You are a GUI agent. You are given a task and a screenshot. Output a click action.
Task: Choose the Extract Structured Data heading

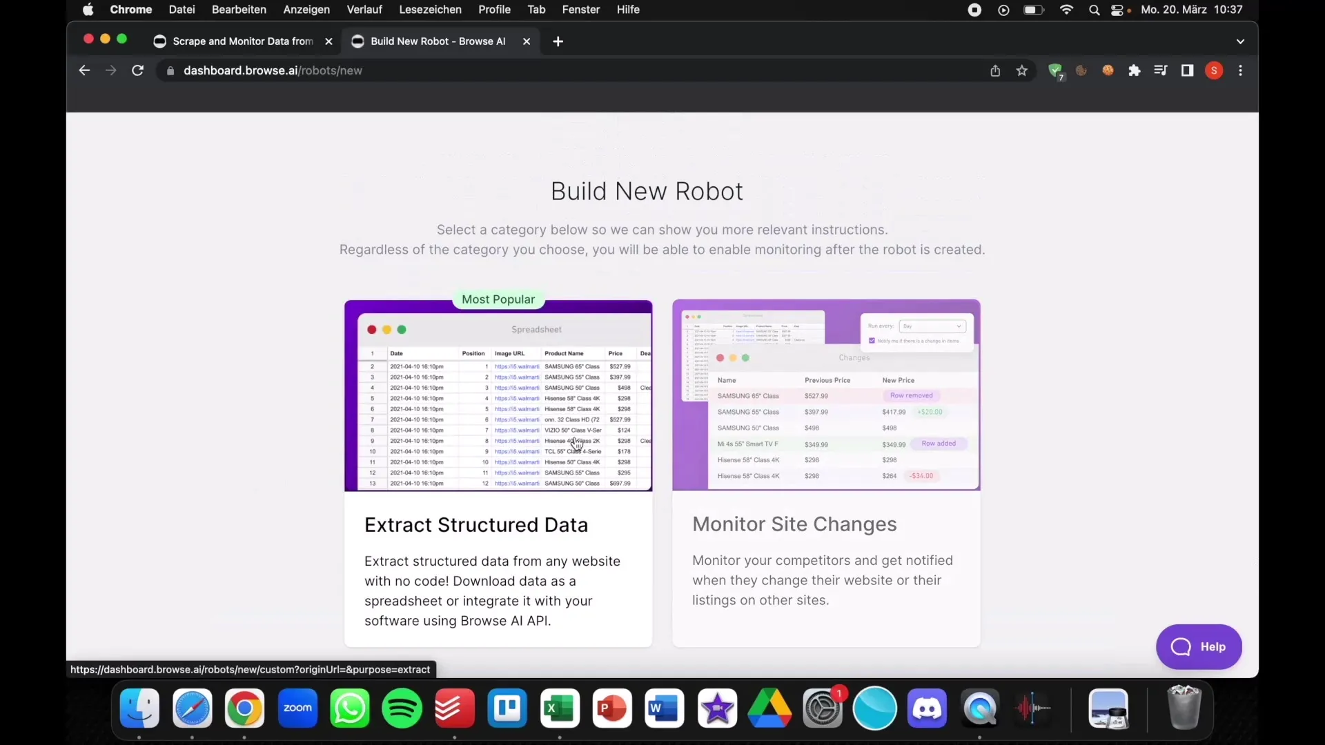[476, 525]
